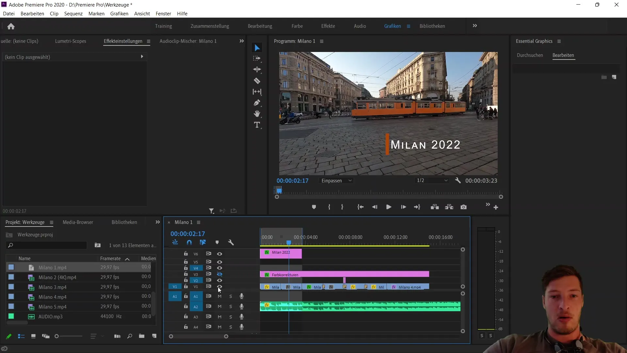Screen dimensions: 627x353
Task: Solo track A2
Action: tap(231, 307)
